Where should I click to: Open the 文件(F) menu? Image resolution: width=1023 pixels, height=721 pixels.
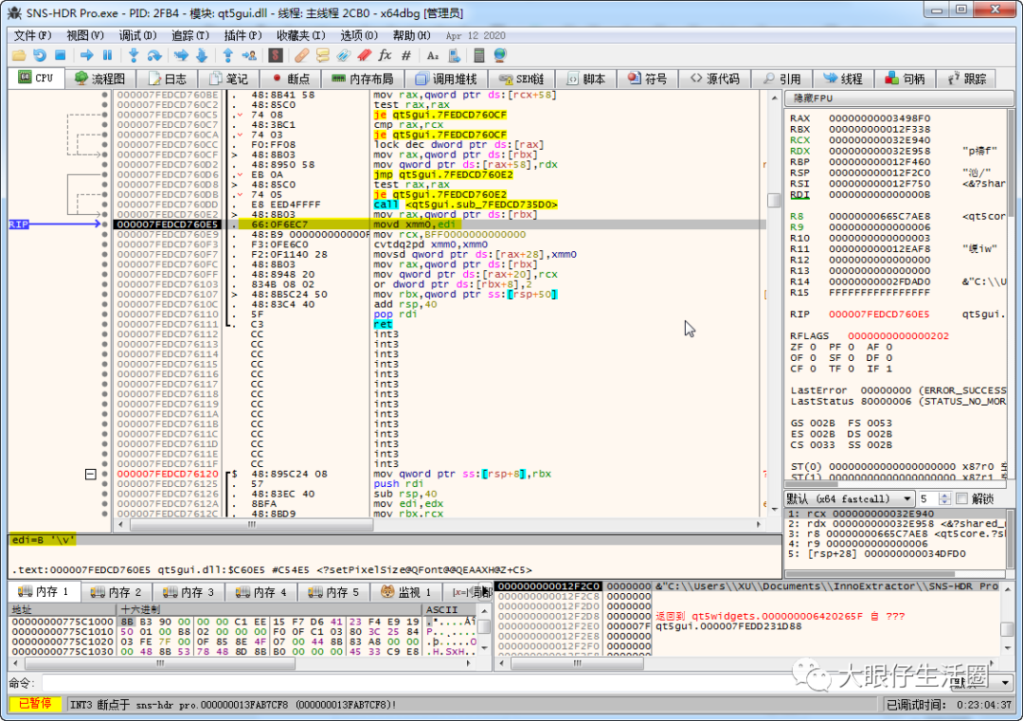(x=32, y=35)
